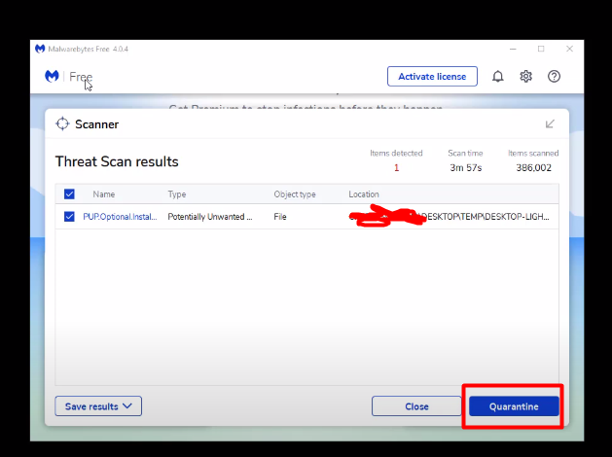
Task: Click the Quarantine button
Action: [x=514, y=406]
